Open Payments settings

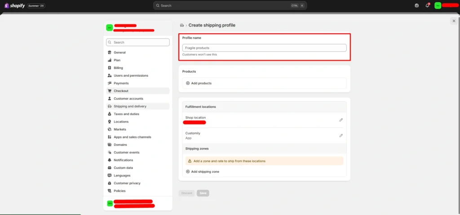pyautogui.click(x=138, y=83)
